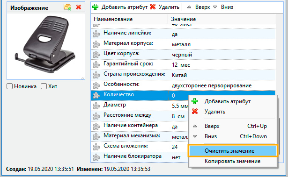Remove image with red X icon
The height and width of the screenshot is (177, 288).
click(79, 7)
